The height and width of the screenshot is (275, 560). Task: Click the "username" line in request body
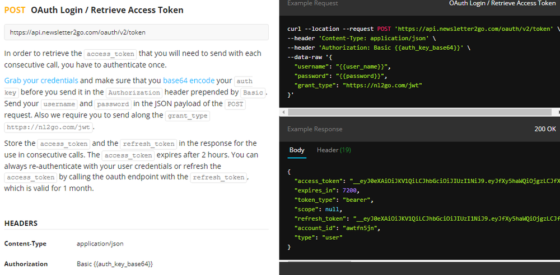click(343, 67)
